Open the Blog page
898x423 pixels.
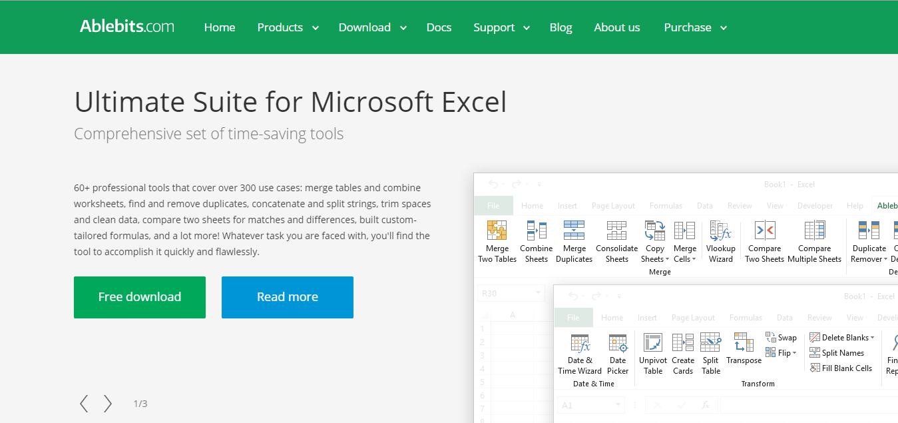pyautogui.click(x=561, y=27)
